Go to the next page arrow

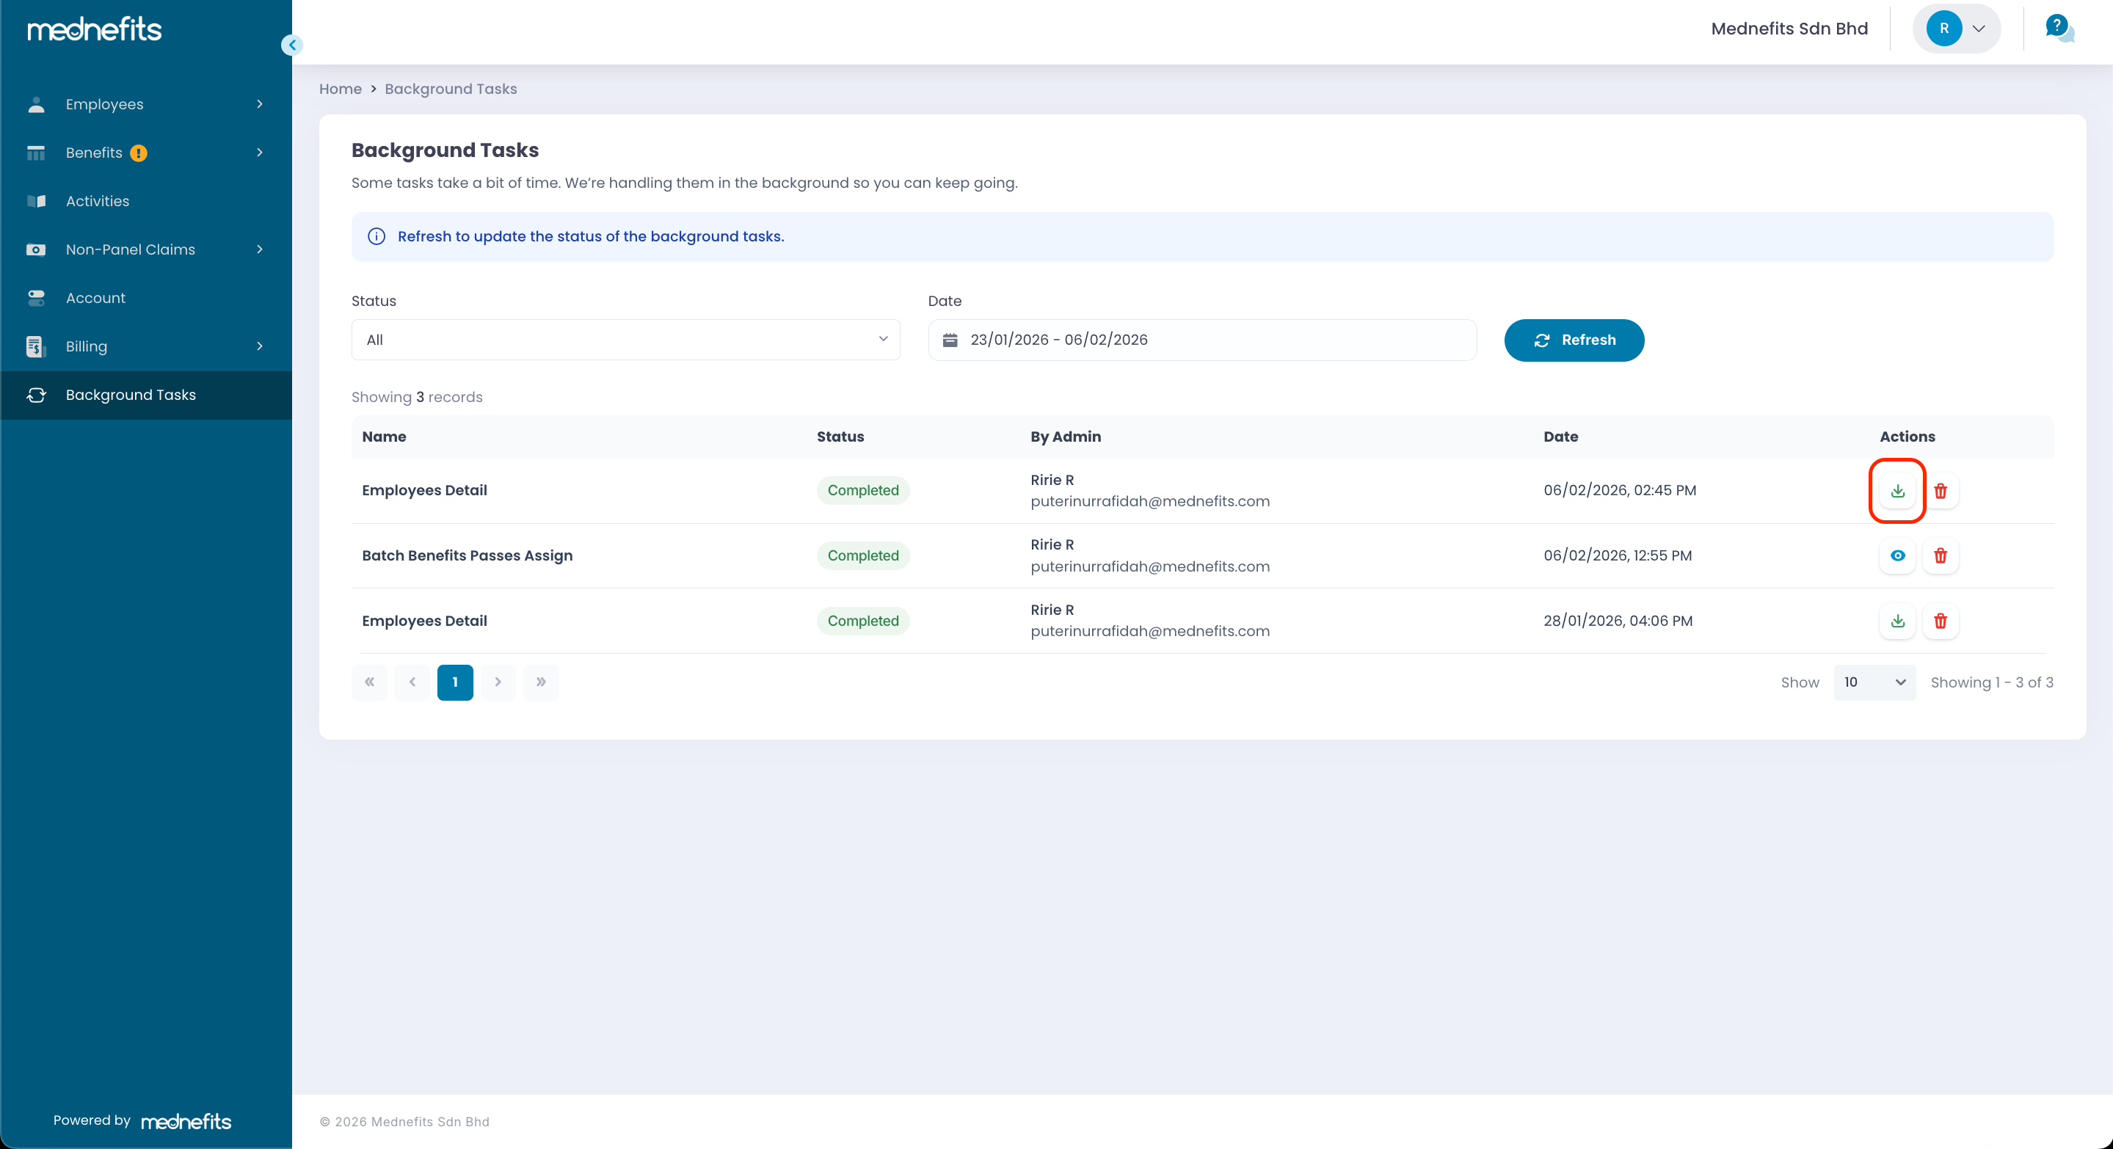click(497, 682)
